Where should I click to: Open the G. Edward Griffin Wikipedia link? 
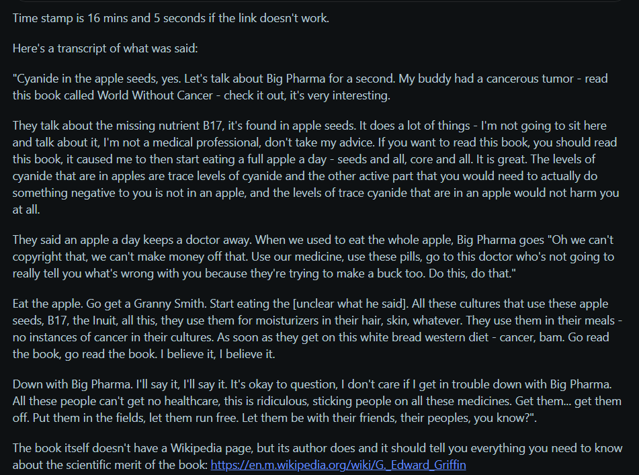(x=338, y=465)
